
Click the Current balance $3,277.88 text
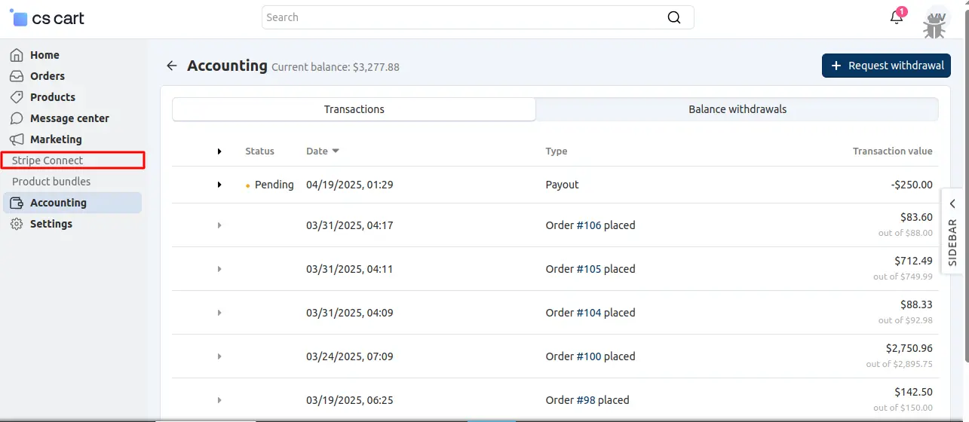(x=336, y=67)
